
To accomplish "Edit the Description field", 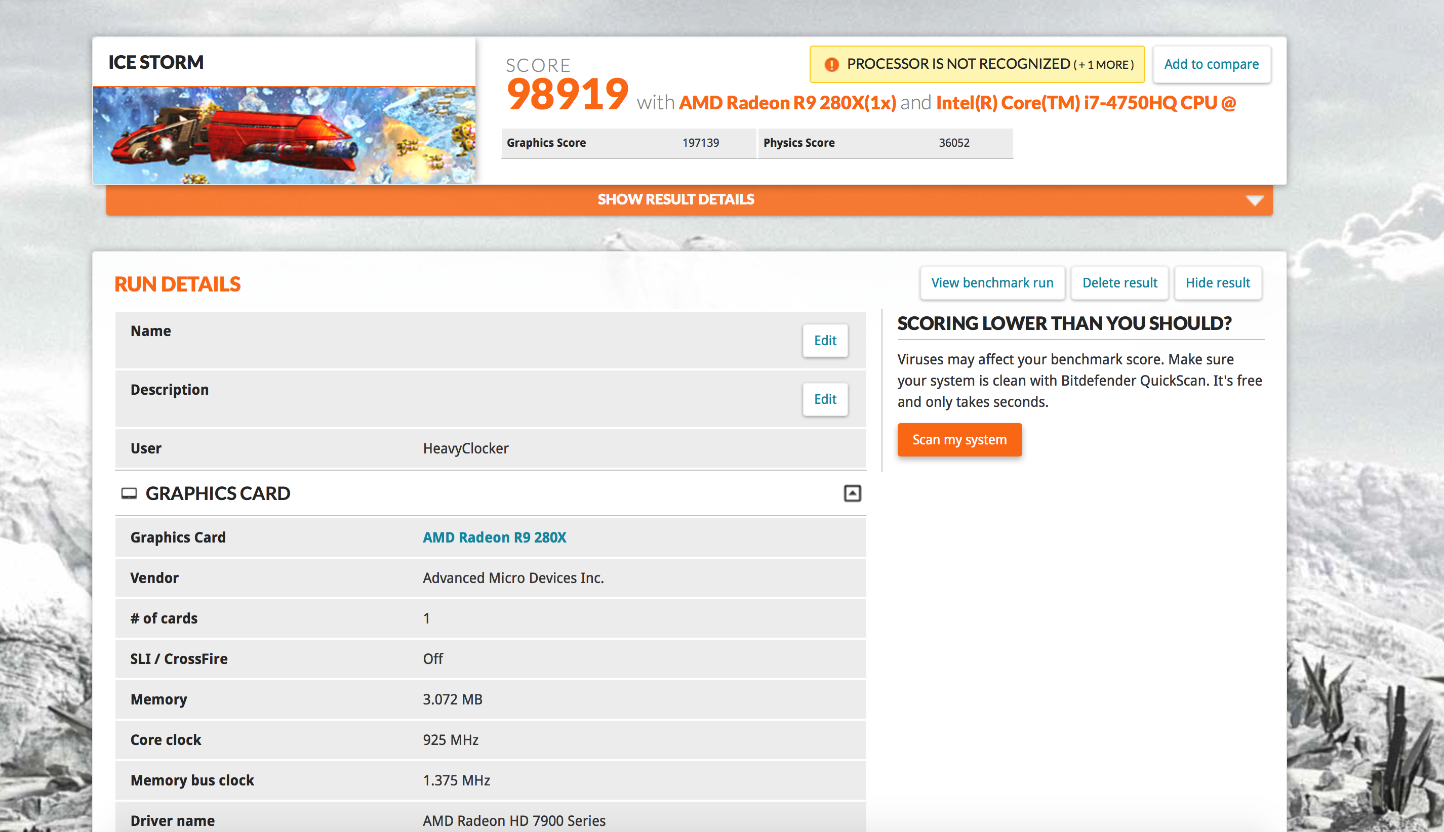I will (x=825, y=399).
